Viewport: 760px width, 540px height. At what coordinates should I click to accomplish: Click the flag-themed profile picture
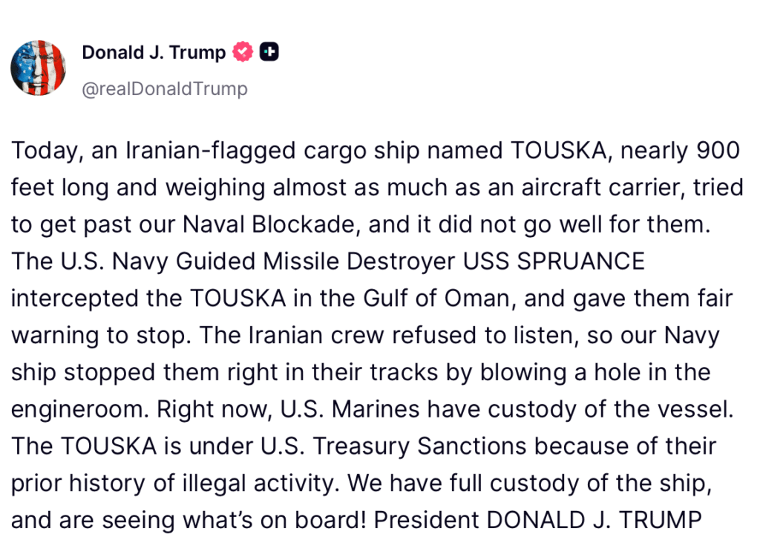tap(38, 68)
